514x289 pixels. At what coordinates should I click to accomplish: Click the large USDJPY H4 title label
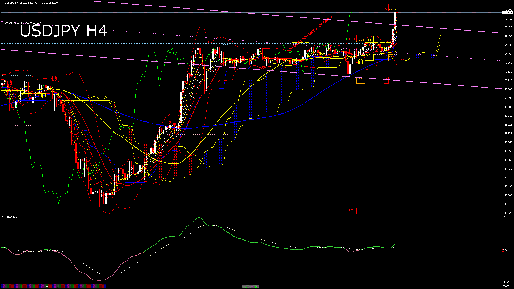tap(63, 31)
